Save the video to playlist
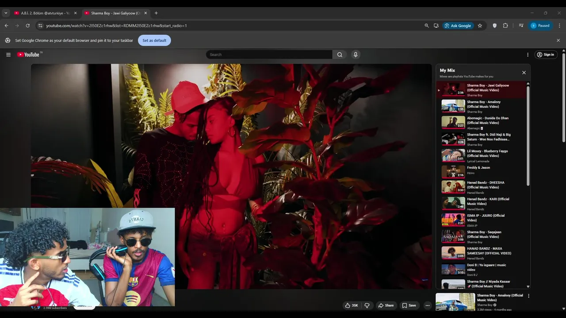Viewport: 566px width, 318px height. [409, 305]
